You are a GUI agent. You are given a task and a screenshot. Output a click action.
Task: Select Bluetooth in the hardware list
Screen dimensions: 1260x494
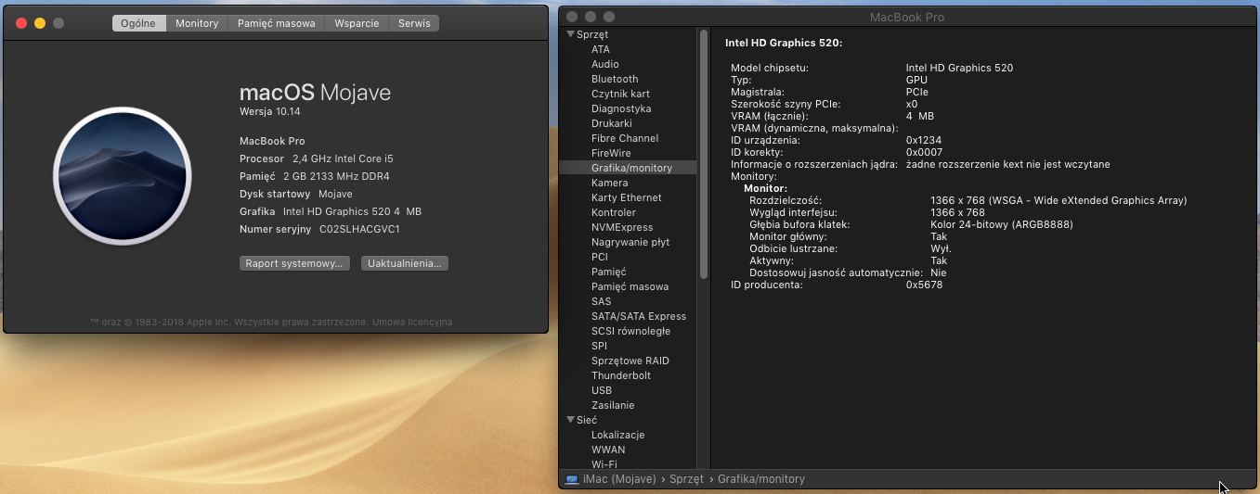[x=615, y=79]
